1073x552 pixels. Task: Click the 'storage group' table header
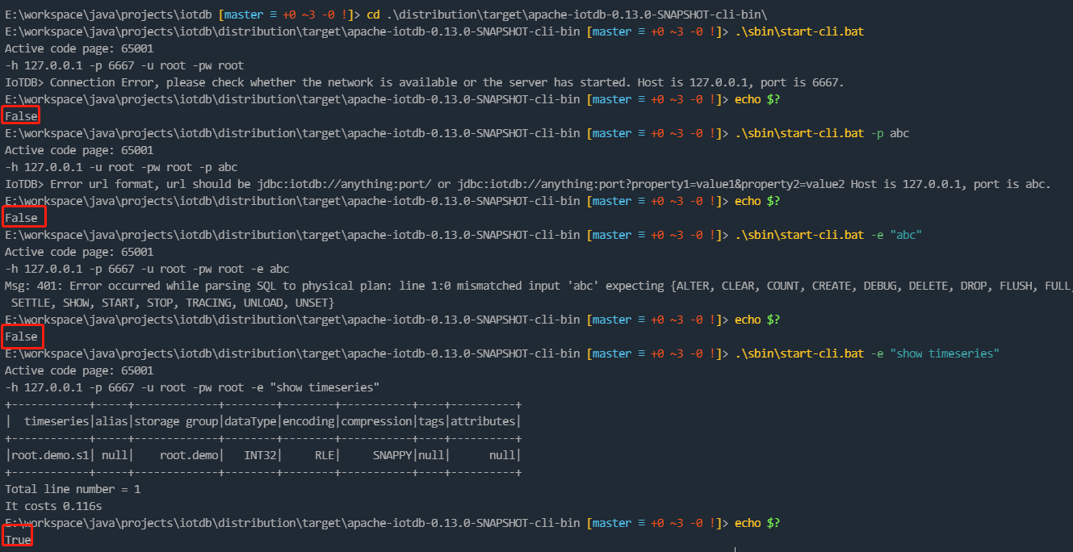176,421
